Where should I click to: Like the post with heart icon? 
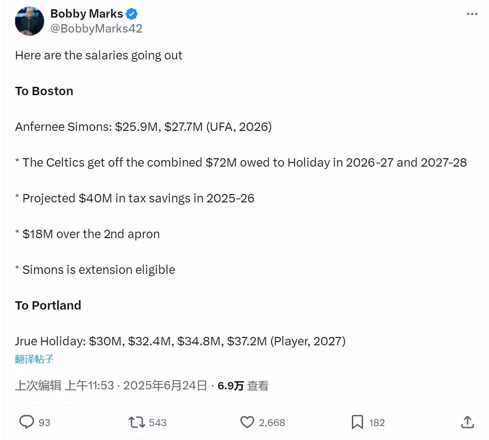(x=247, y=422)
